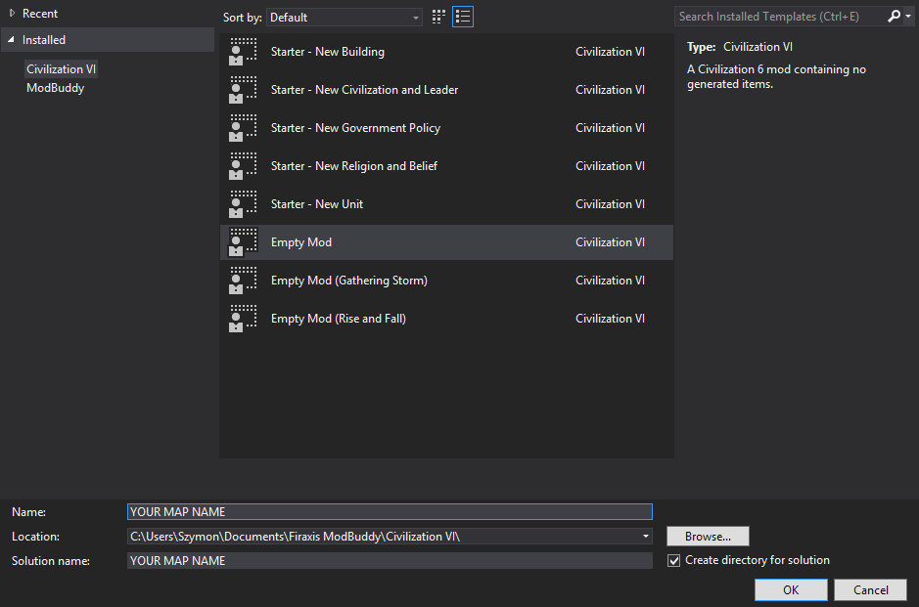Click the Starter - New Unit template icon

point(243,203)
